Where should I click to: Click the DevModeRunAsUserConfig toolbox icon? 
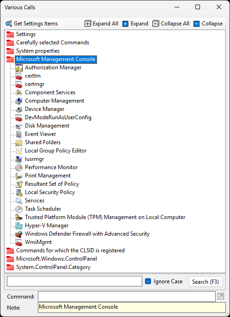point(19,117)
